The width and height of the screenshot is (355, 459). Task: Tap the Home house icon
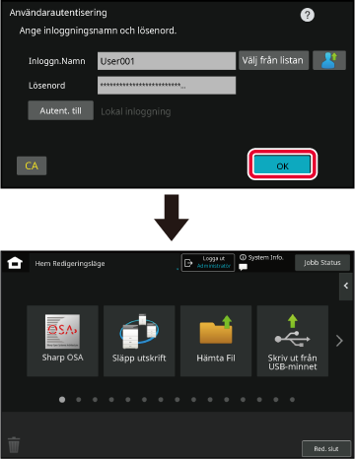[15, 263]
